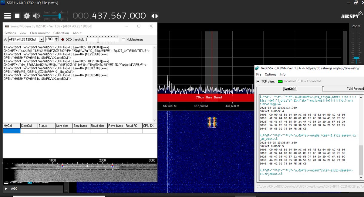Click the signal burst in the waterfall

pos(212,122)
